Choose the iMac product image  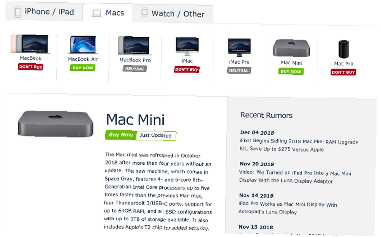click(187, 47)
